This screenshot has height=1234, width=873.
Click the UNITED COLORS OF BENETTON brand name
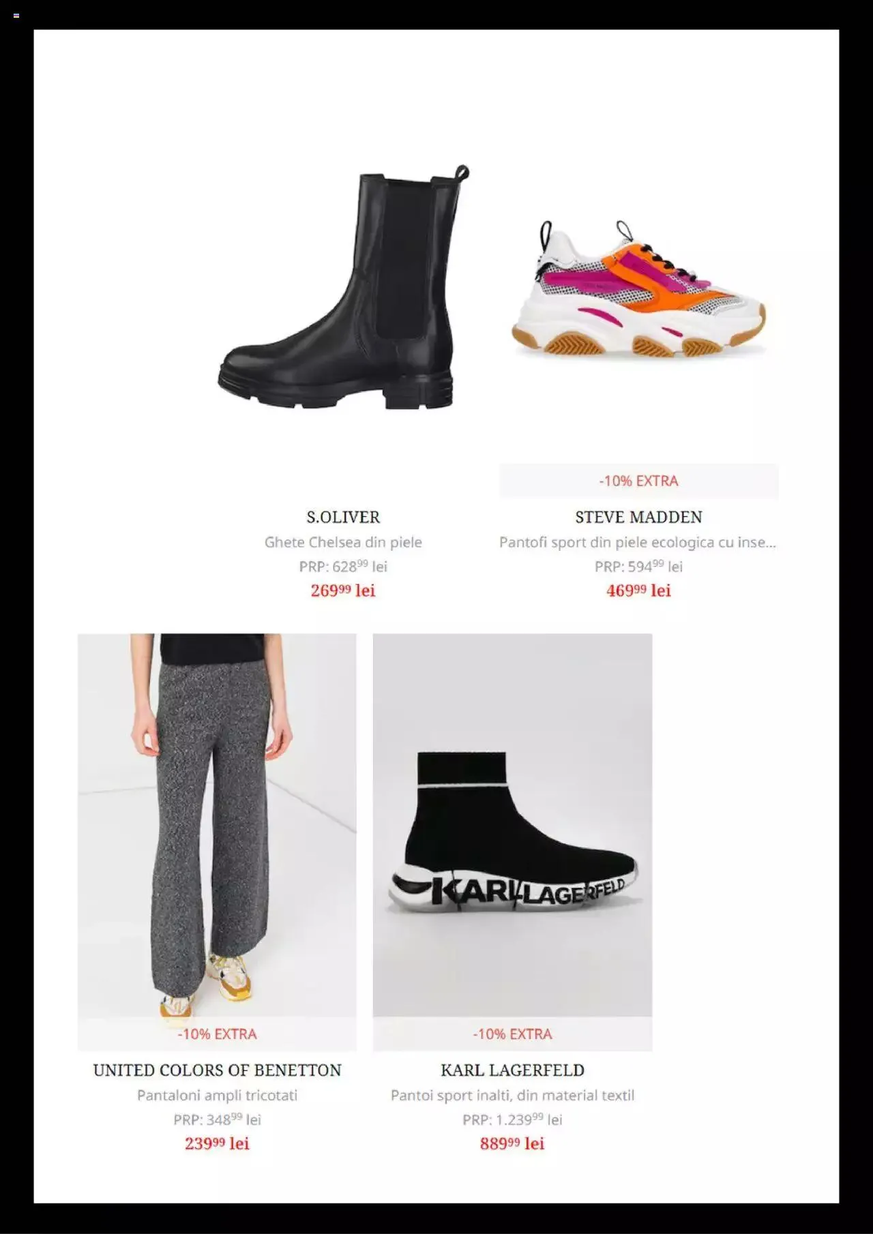[217, 1070]
